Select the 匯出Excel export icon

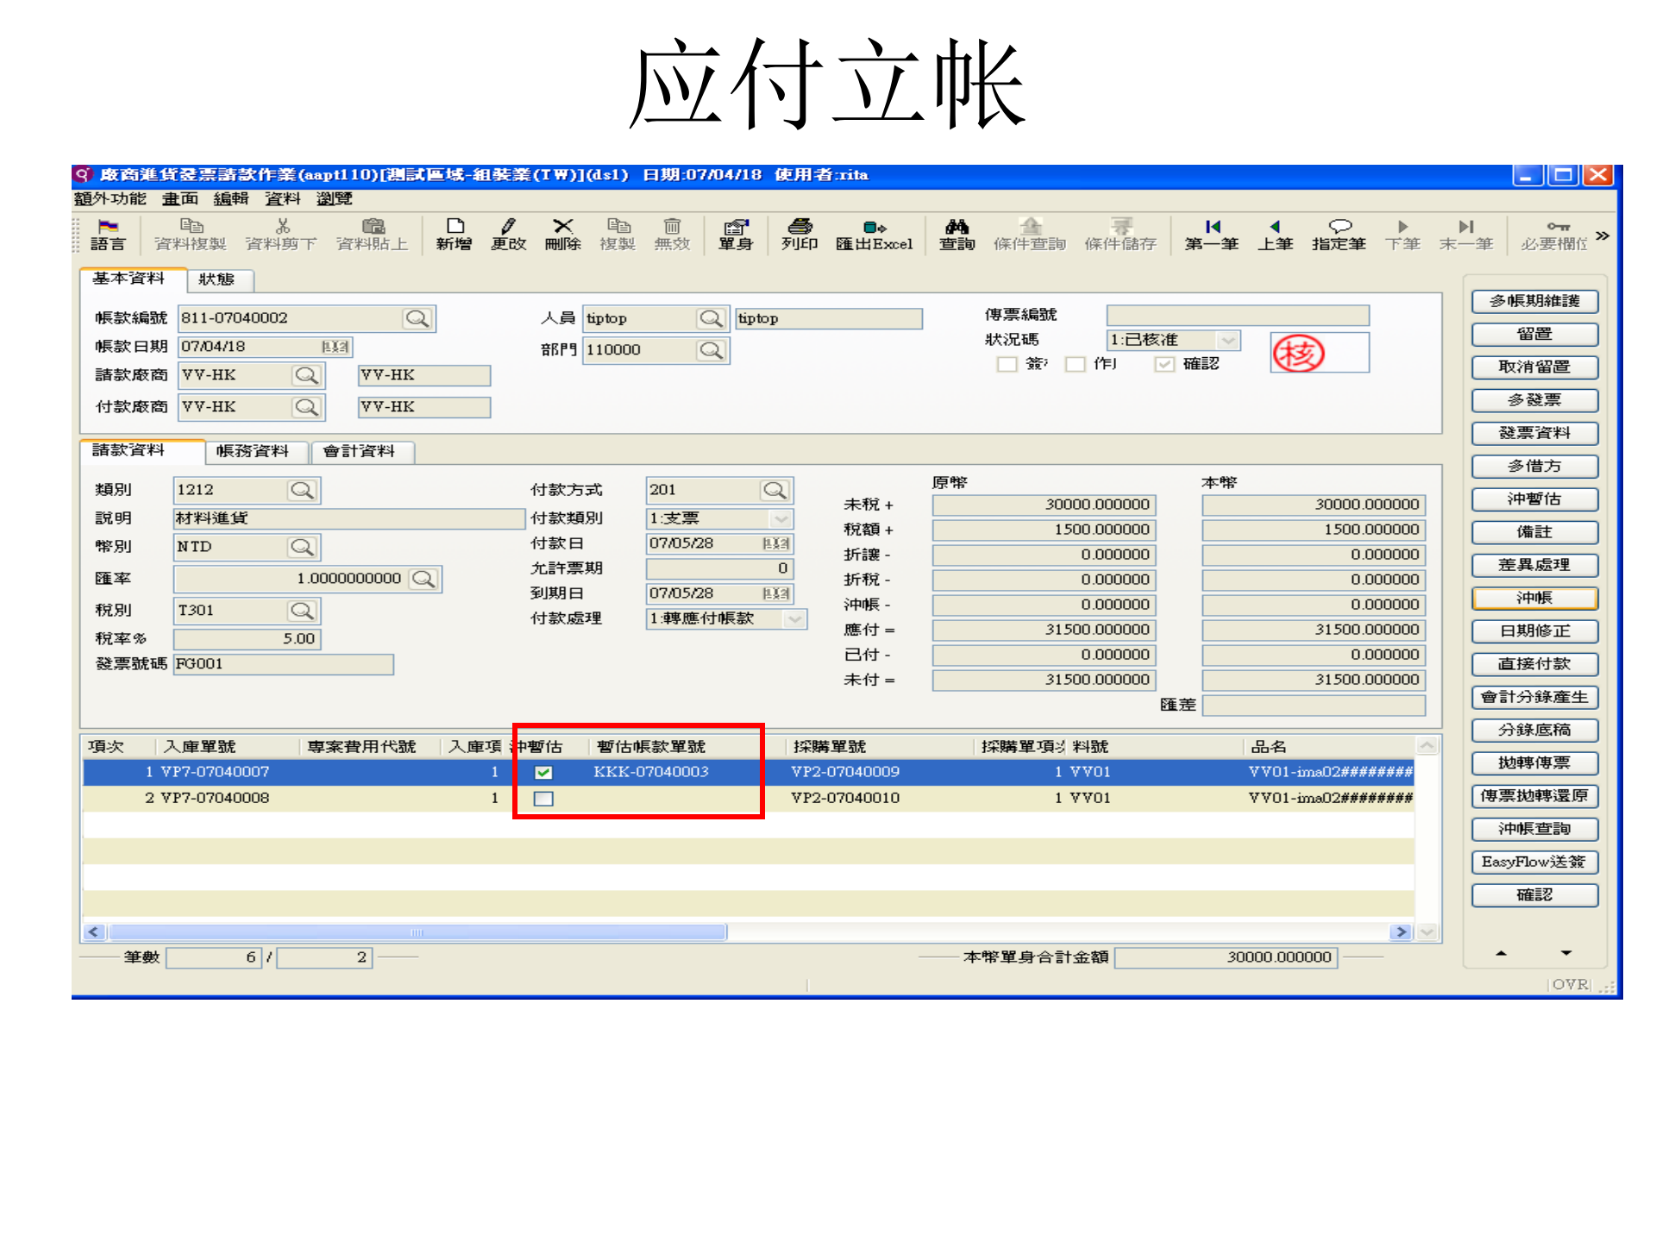[x=873, y=235]
